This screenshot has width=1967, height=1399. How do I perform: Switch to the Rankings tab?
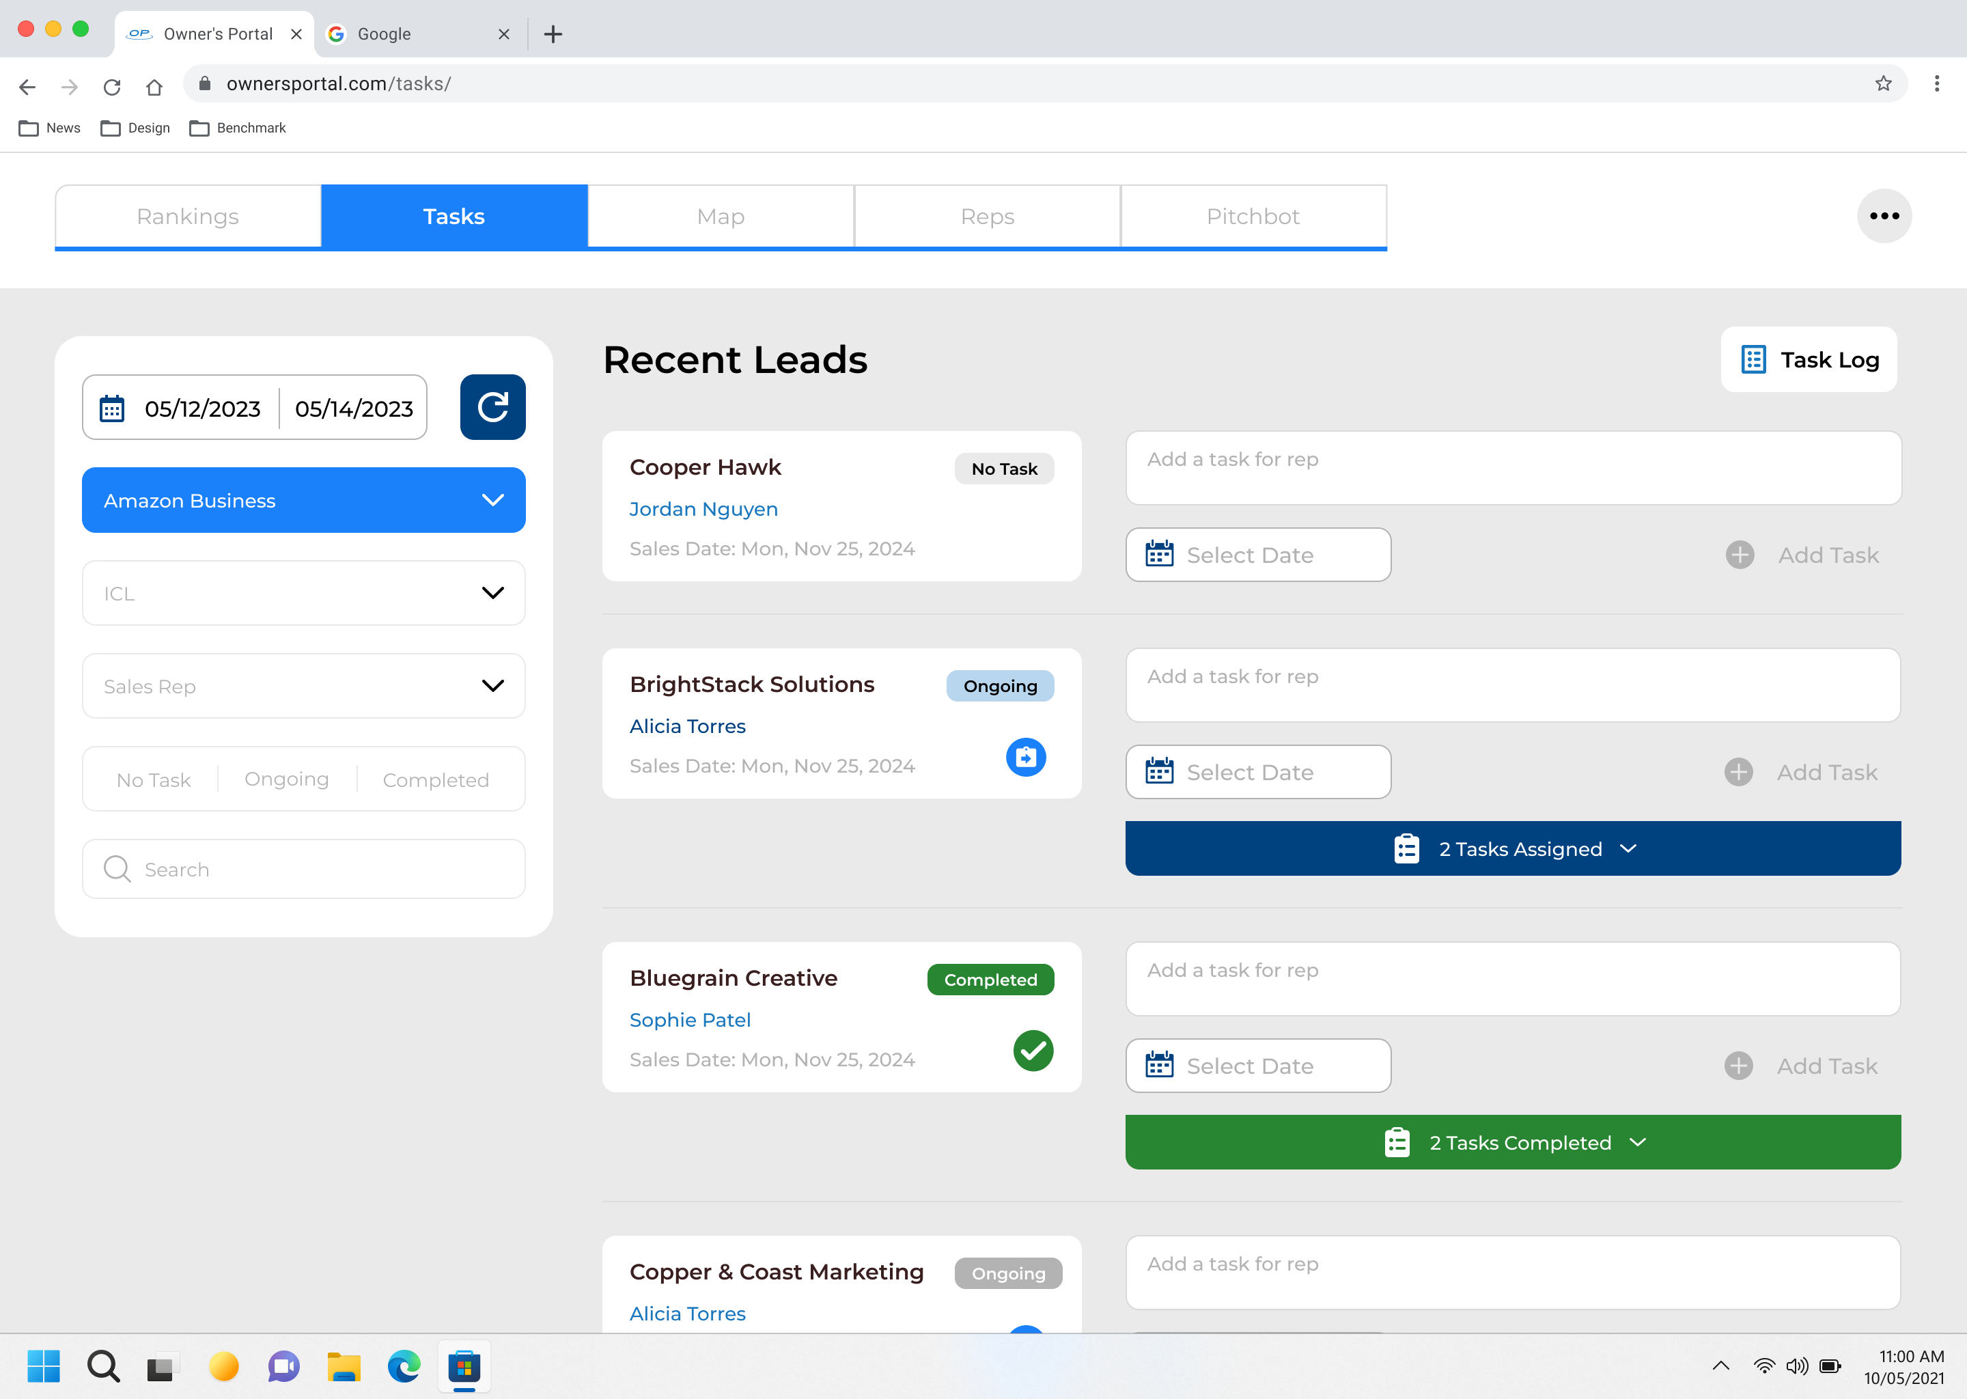click(x=188, y=217)
